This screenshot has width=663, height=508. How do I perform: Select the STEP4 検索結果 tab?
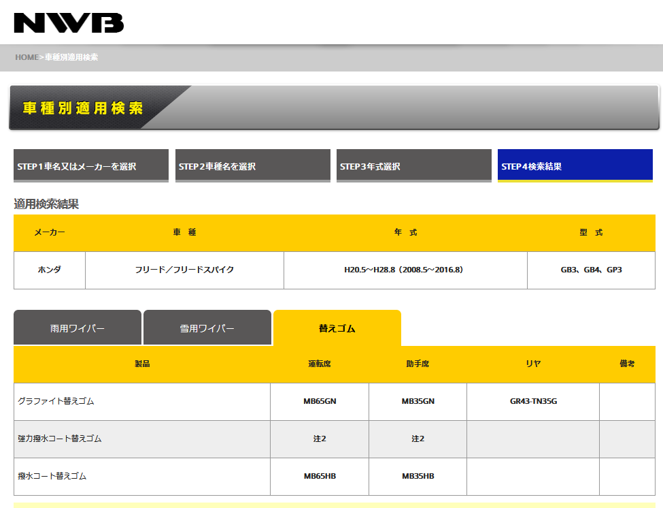coord(575,165)
